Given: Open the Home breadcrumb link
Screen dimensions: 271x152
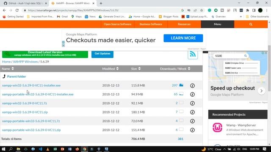Looking at the screenshot, I should (6, 62).
